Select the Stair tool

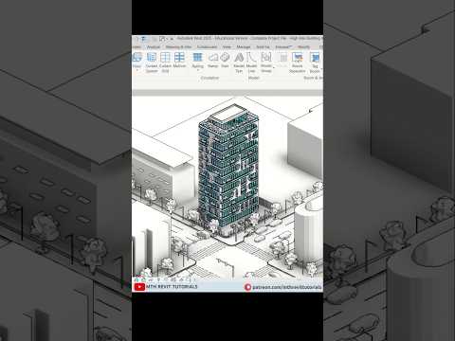pyautogui.click(x=225, y=60)
